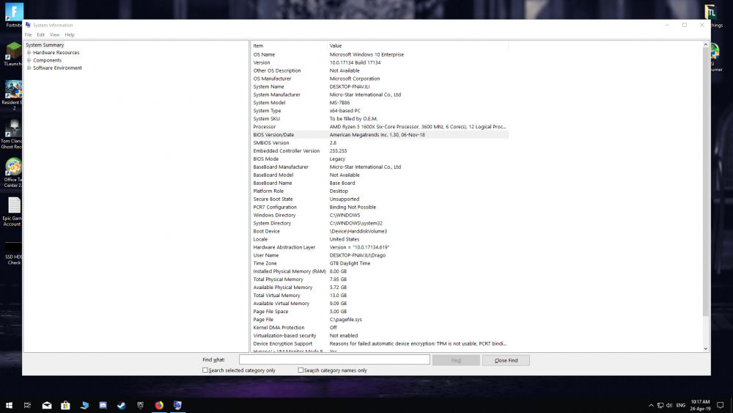Open Task View on the taskbar
Viewport: 733px width, 413px height.
27,405
